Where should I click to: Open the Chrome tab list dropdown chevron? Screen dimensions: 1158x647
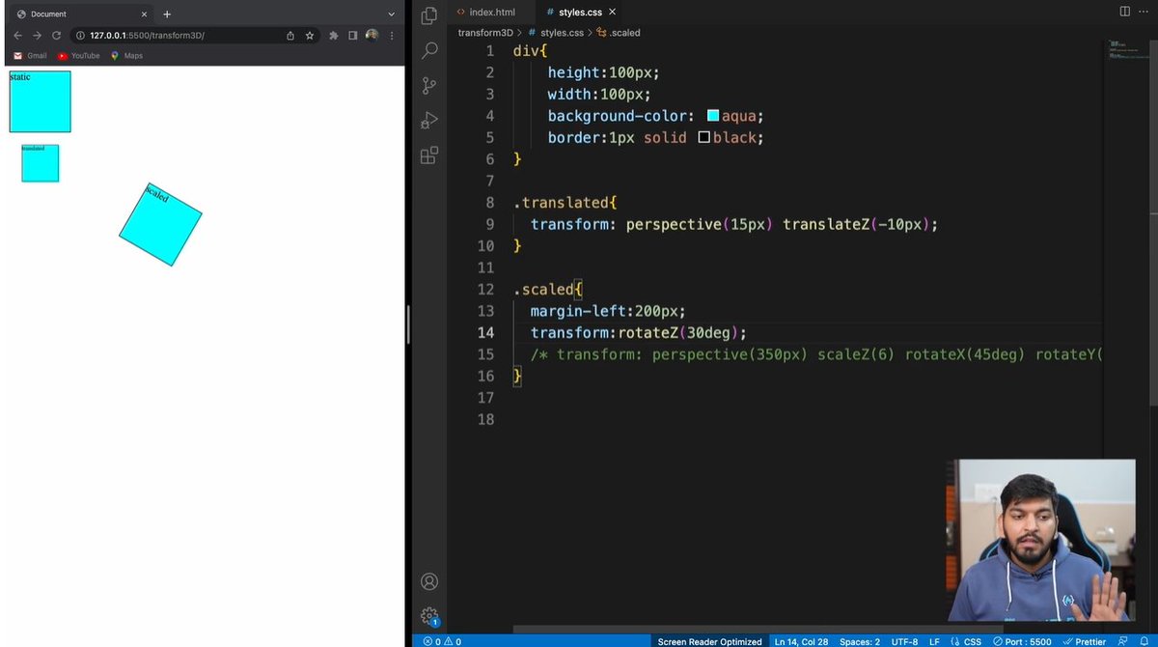(x=389, y=14)
